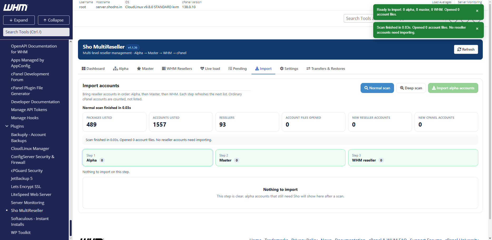
Task: Open CloudLinux Manager
Action: point(30,148)
